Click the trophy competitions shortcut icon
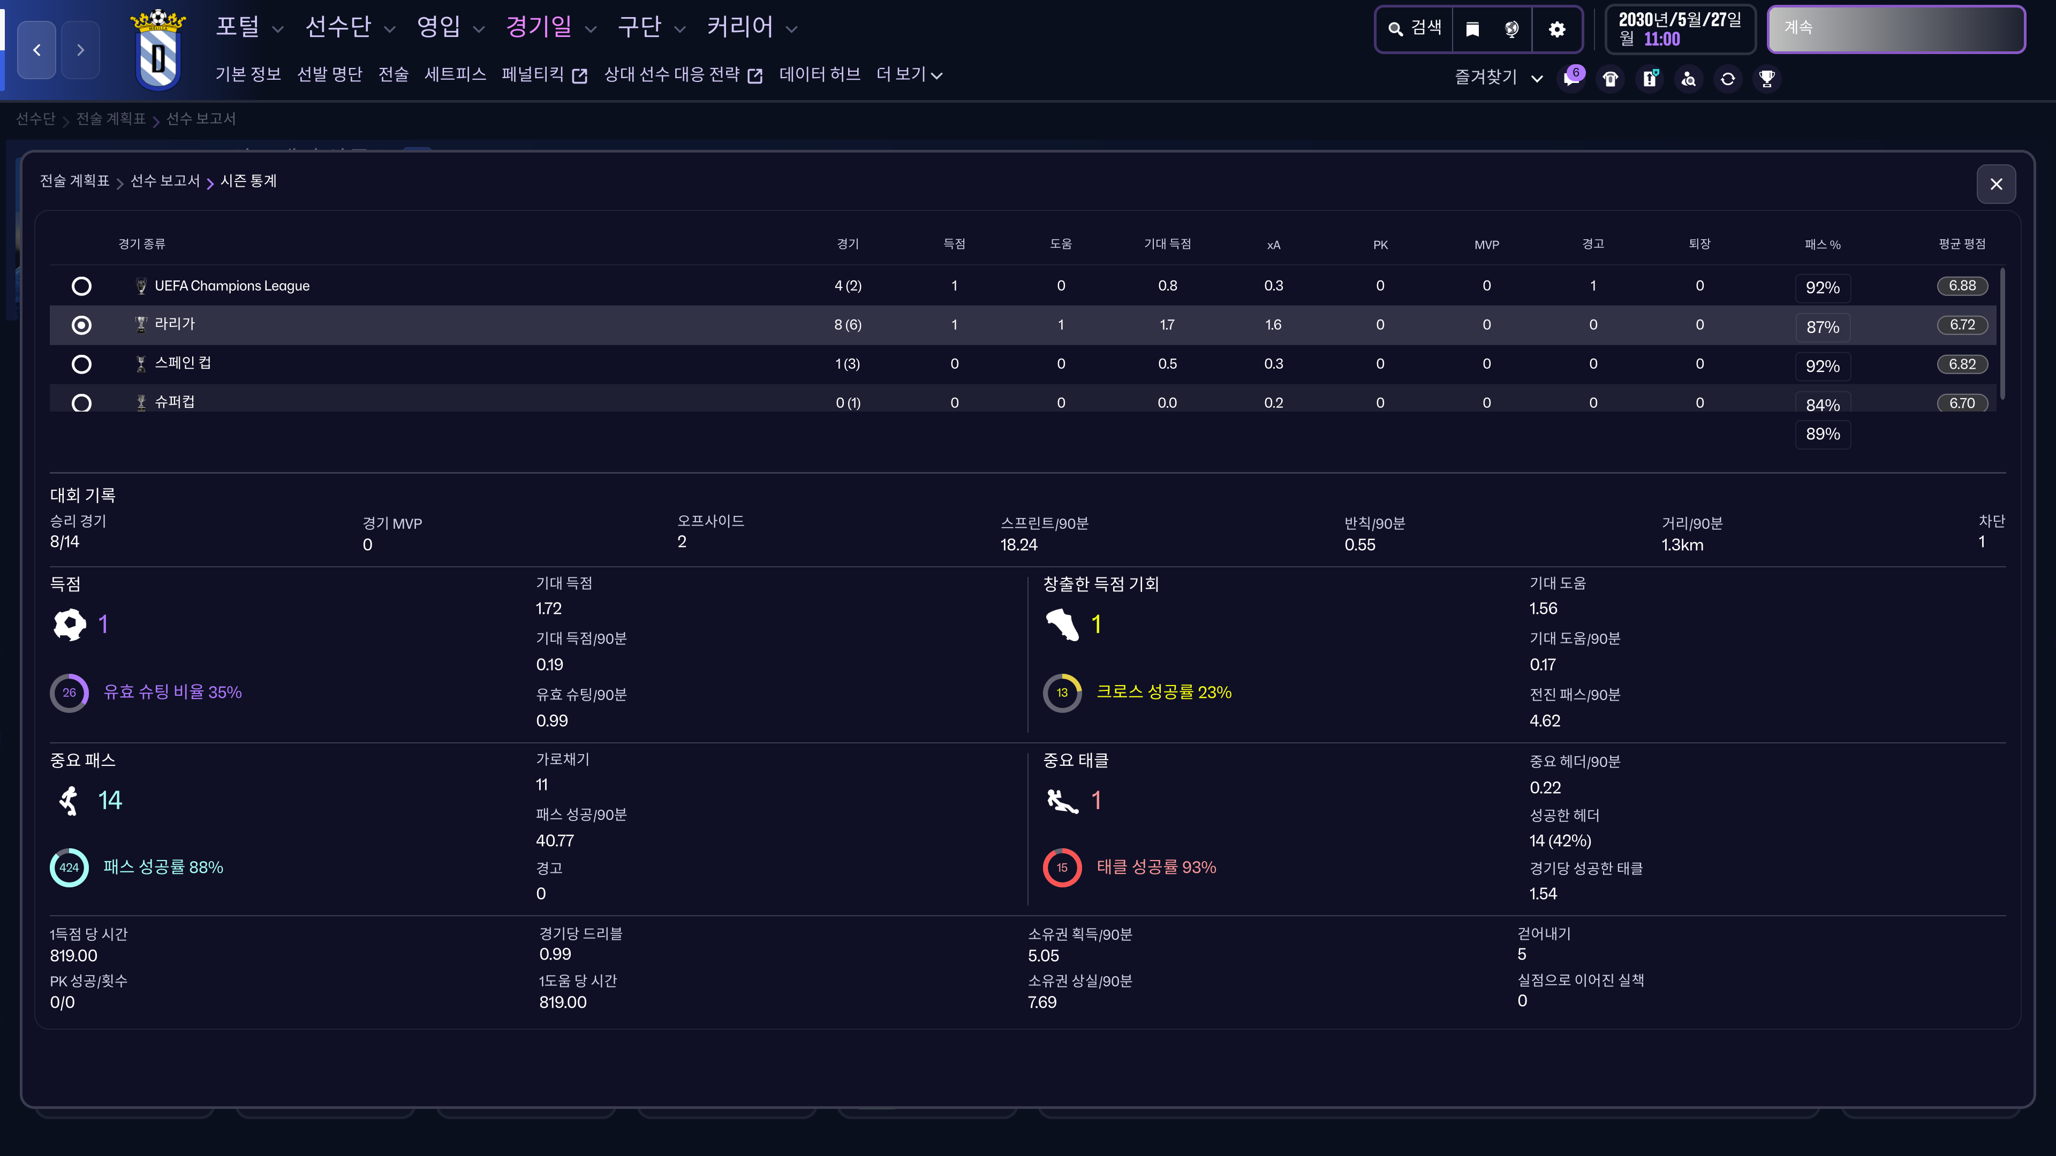Screen dimensions: 2056x1156 [1766, 79]
